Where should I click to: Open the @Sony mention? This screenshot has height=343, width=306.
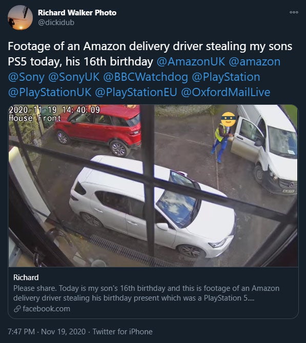(26, 77)
